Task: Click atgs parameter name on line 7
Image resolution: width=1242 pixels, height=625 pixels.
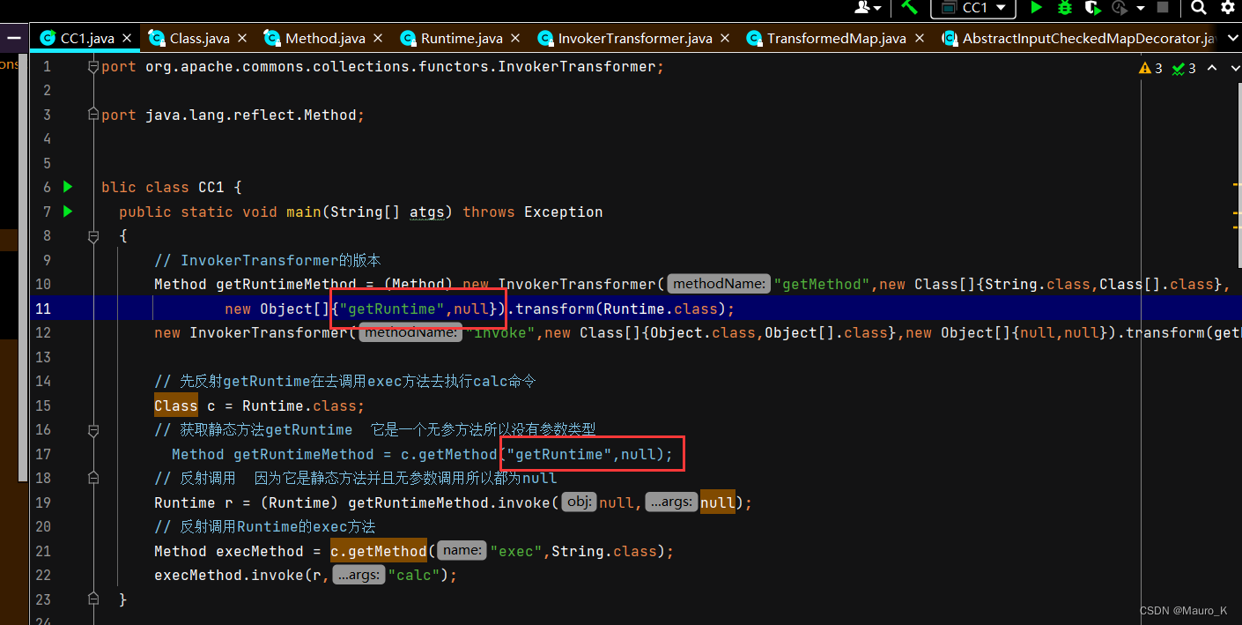Action: click(x=427, y=212)
